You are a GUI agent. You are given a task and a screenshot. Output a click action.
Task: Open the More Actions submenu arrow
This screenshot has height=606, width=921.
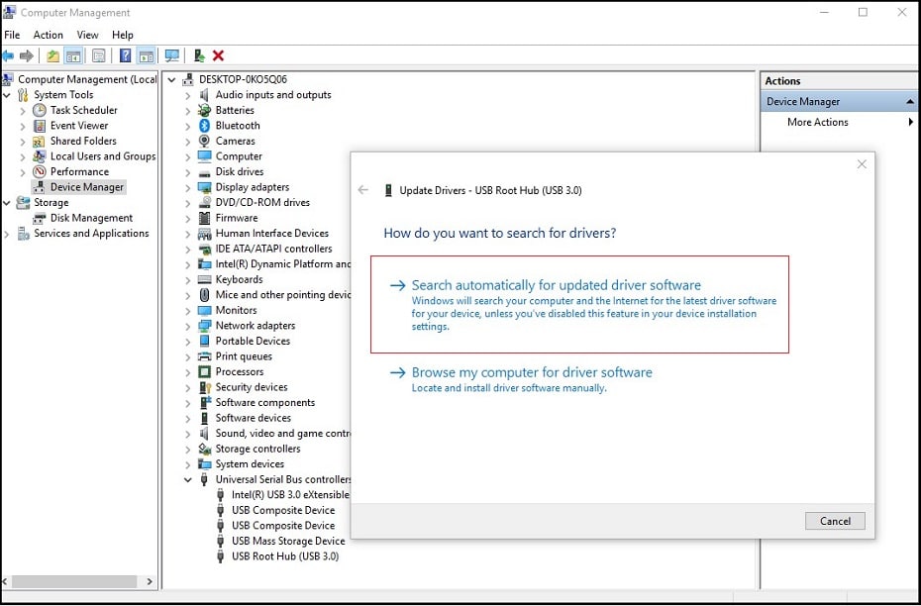point(910,122)
